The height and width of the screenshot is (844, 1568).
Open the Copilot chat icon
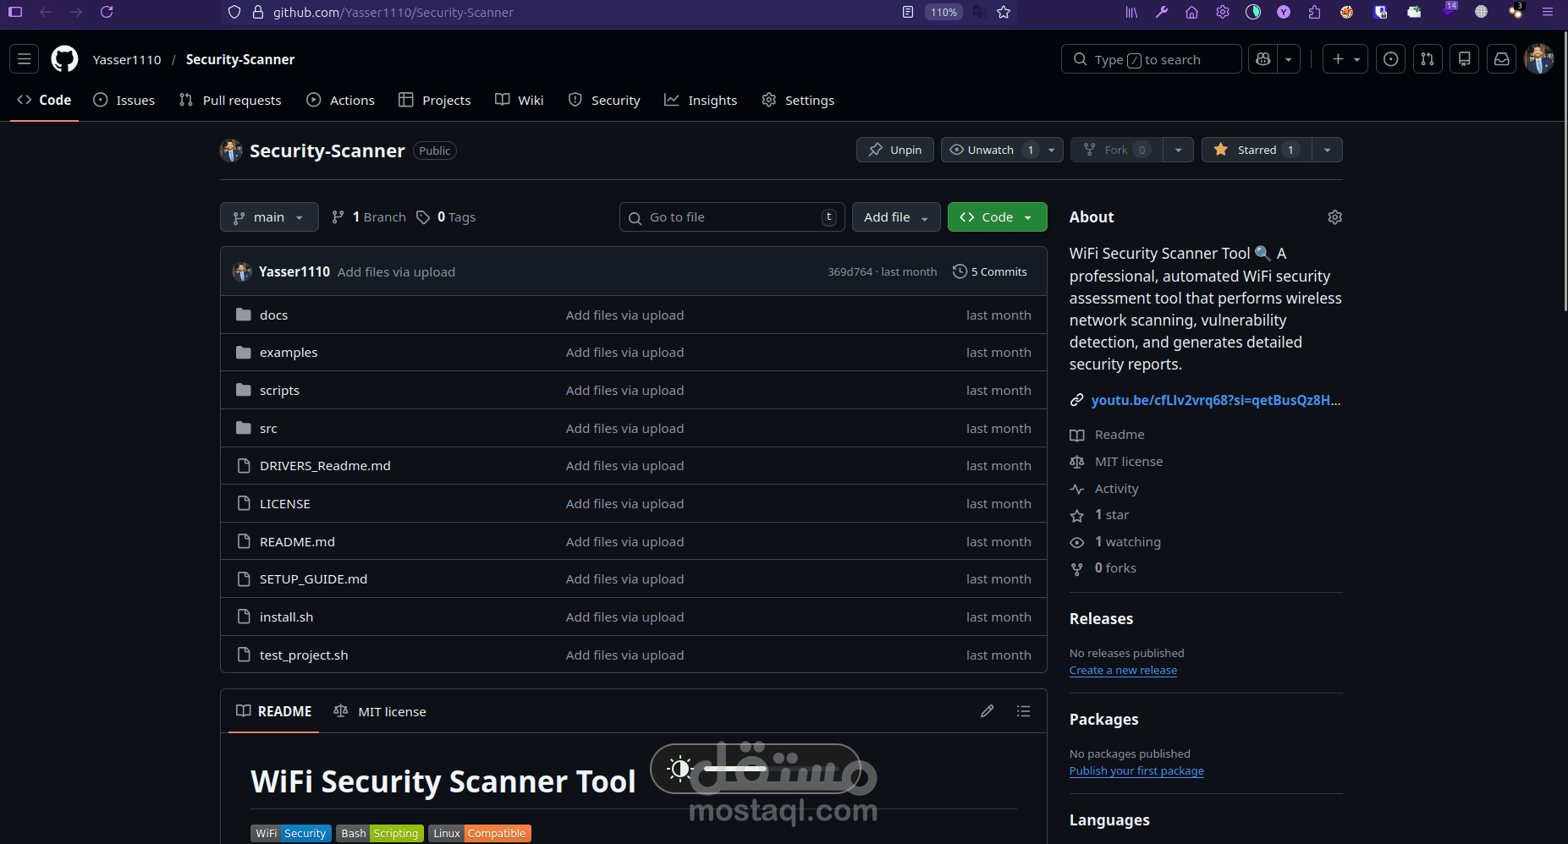(x=1263, y=59)
